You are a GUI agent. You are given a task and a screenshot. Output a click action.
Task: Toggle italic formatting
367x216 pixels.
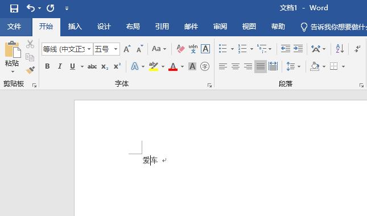60,66
